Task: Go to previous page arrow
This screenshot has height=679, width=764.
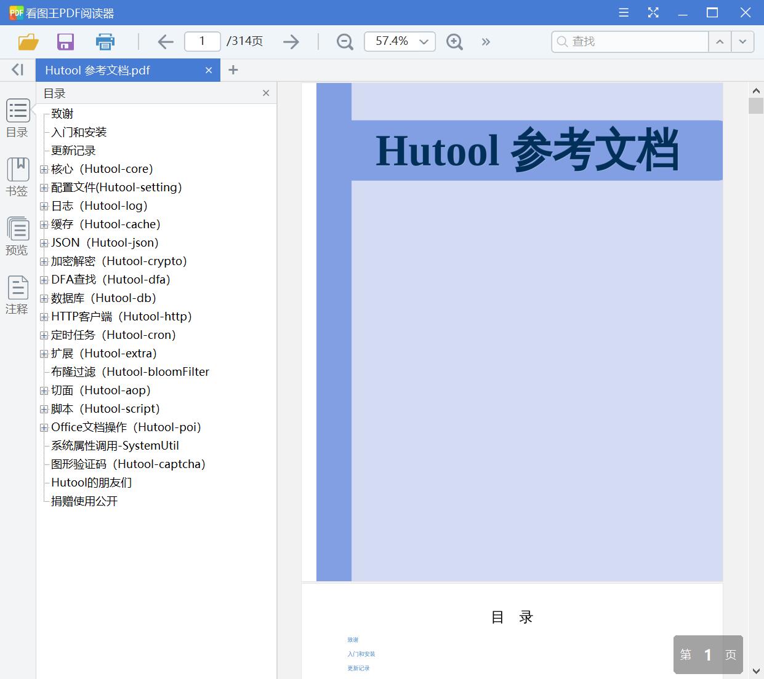Action: (x=165, y=42)
